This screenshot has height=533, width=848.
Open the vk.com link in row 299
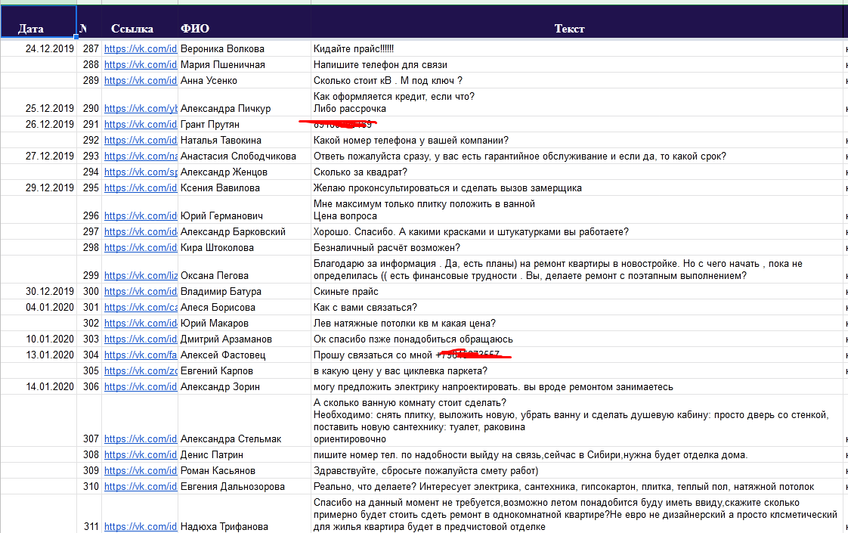pyautogui.click(x=141, y=275)
